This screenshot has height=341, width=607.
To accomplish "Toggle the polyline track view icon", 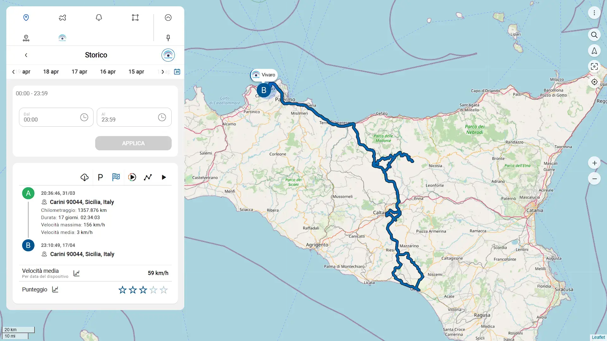I will 148,177.
